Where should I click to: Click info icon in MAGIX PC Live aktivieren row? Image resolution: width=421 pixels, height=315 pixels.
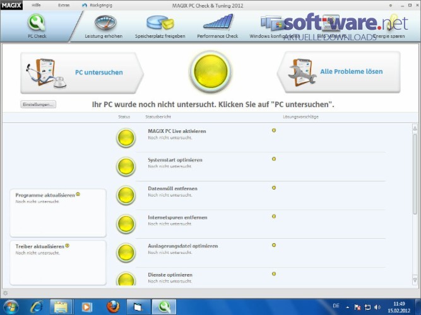pyautogui.click(x=274, y=130)
